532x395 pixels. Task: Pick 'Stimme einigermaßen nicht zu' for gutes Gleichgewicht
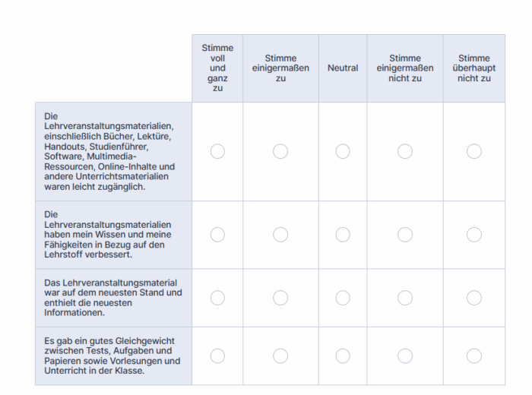pyautogui.click(x=405, y=355)
